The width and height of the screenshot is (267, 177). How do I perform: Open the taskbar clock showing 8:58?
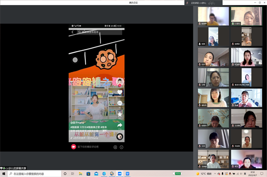pyautogui.click(x=253, y=174)
